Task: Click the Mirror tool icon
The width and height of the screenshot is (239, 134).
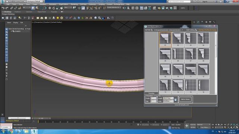Action: (x=124, y=8)
